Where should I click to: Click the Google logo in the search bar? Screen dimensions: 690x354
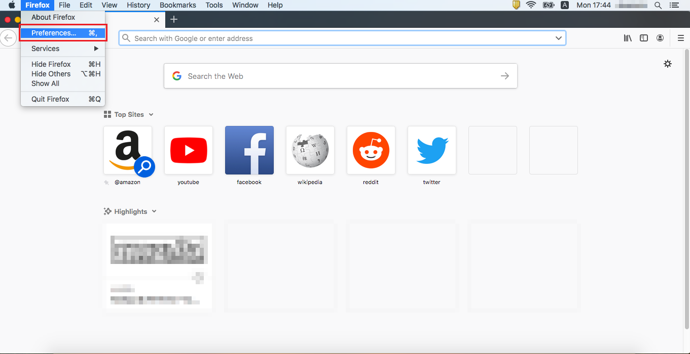click(176, 75)
